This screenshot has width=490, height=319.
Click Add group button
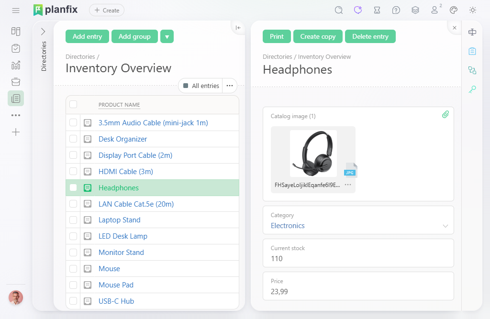point(134,36)
